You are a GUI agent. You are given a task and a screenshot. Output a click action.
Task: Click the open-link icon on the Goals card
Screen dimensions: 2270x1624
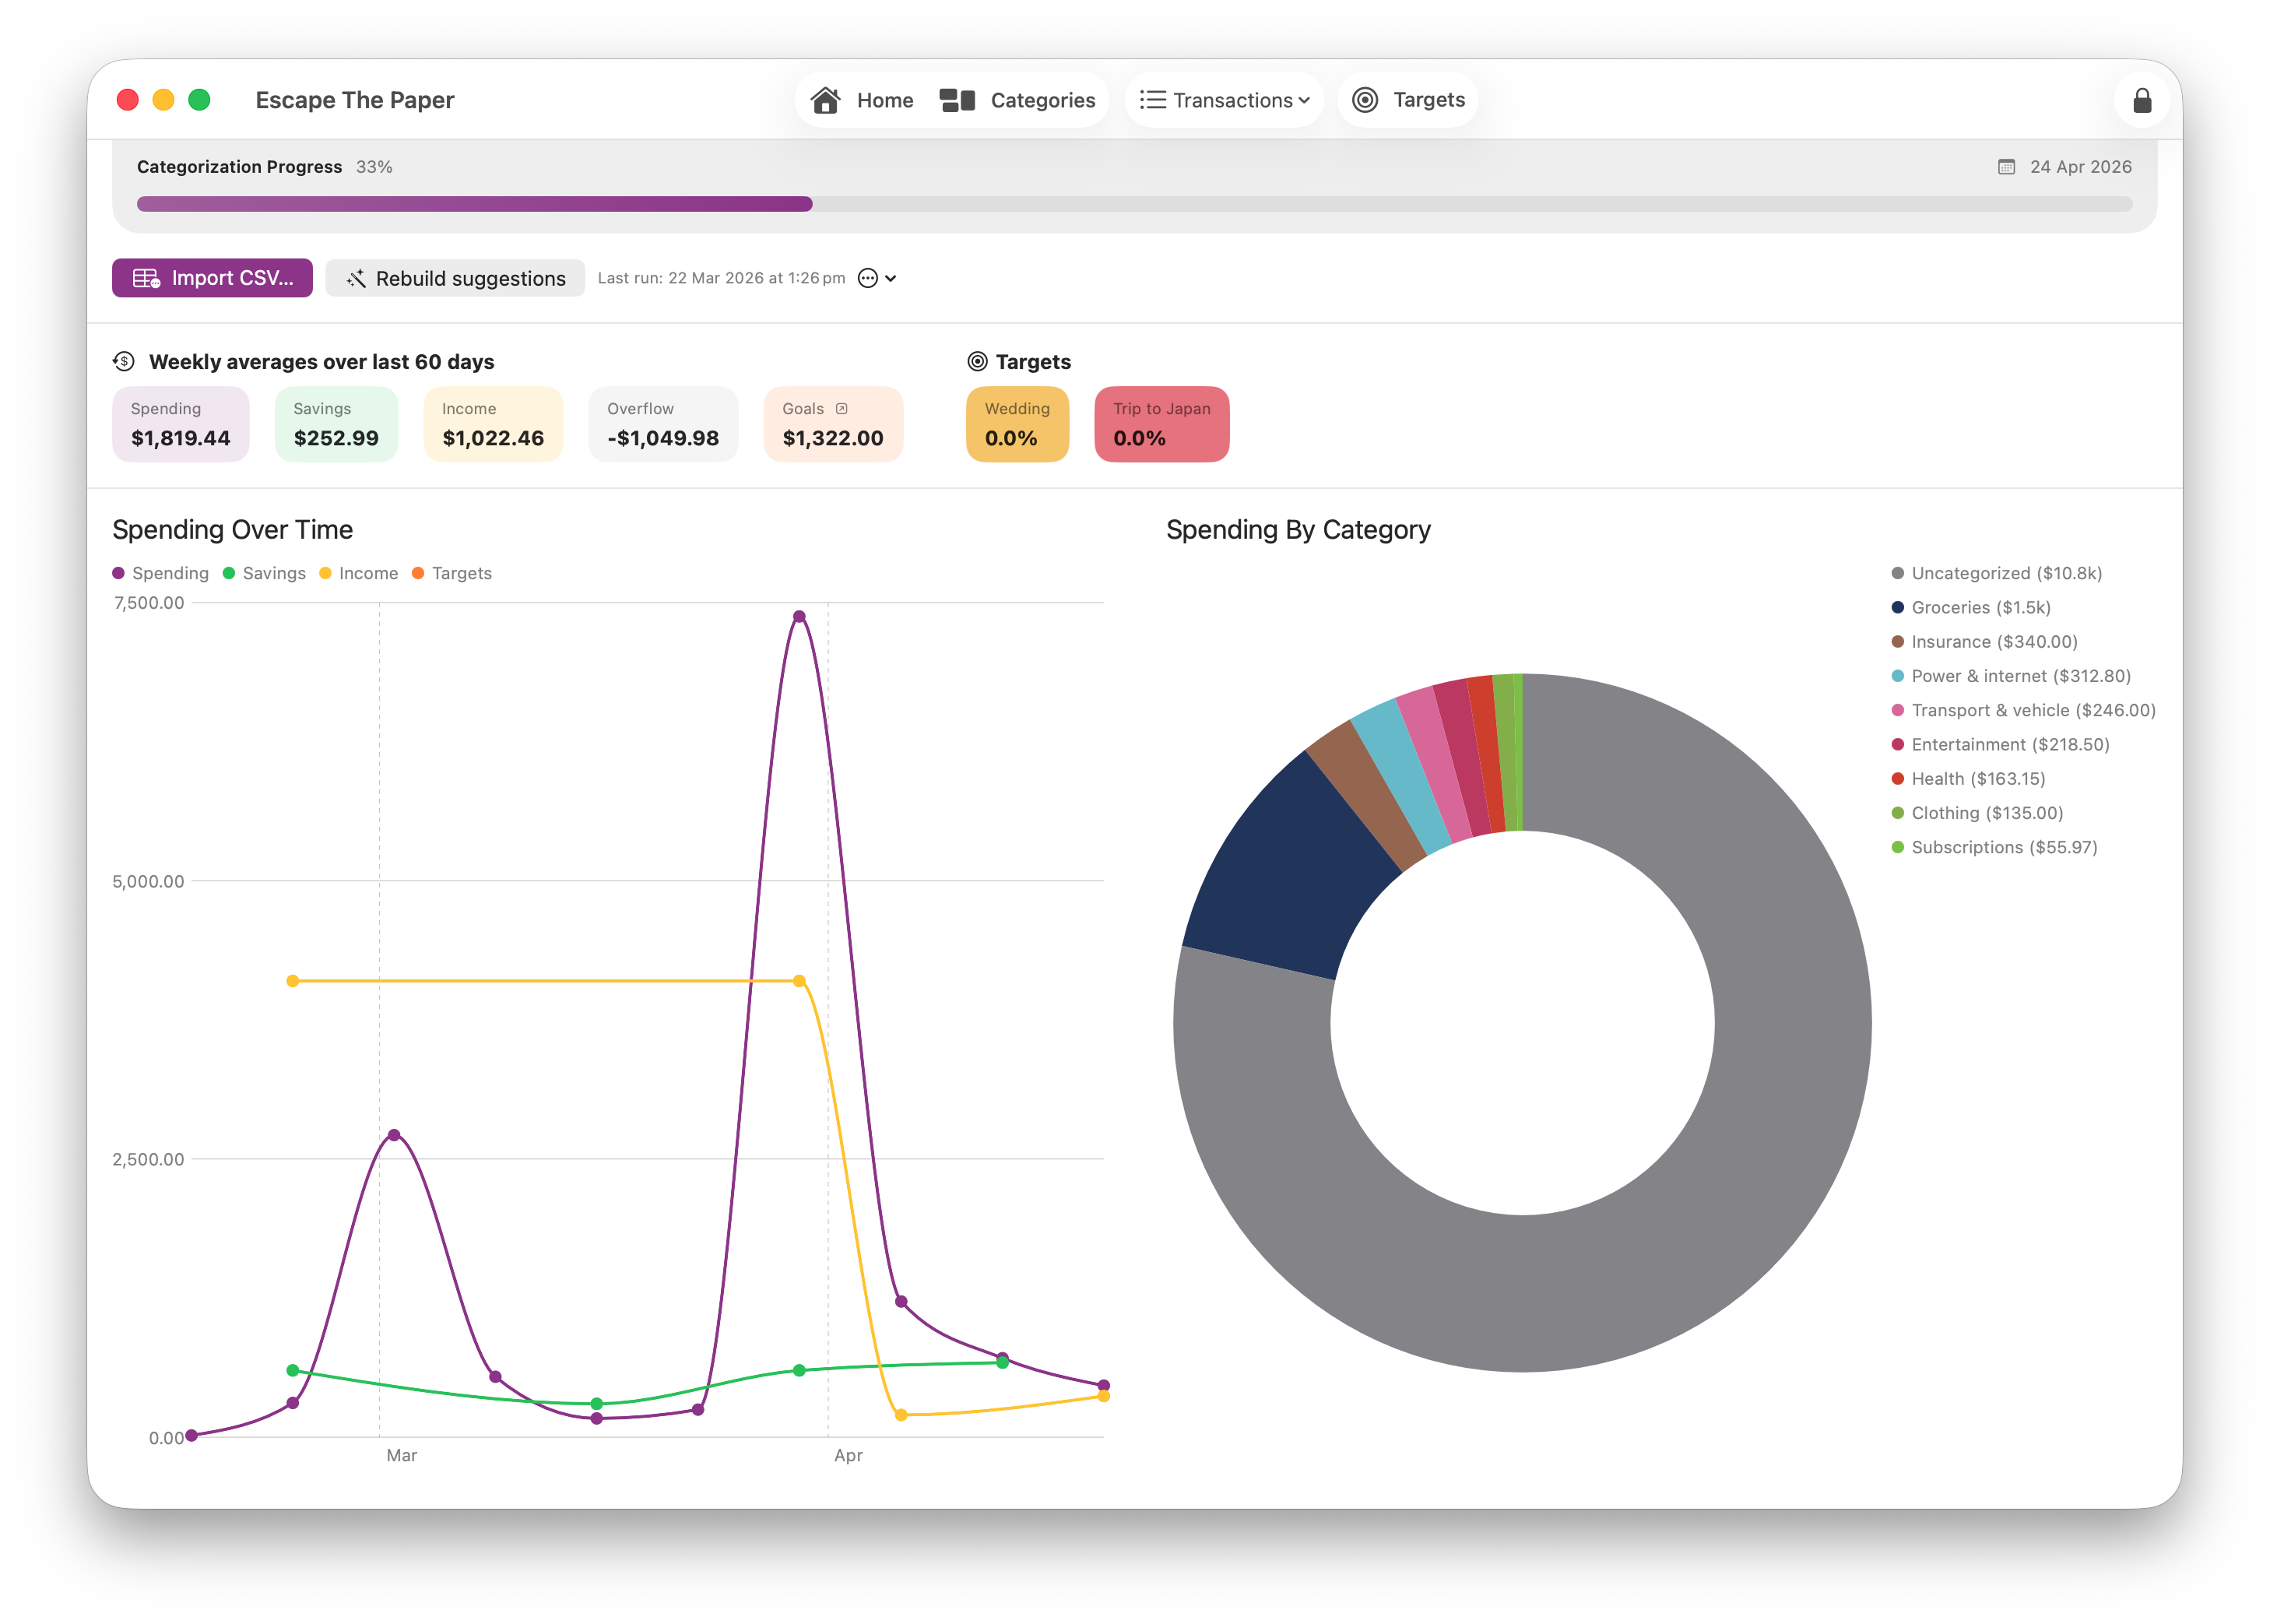coord(841,408)
